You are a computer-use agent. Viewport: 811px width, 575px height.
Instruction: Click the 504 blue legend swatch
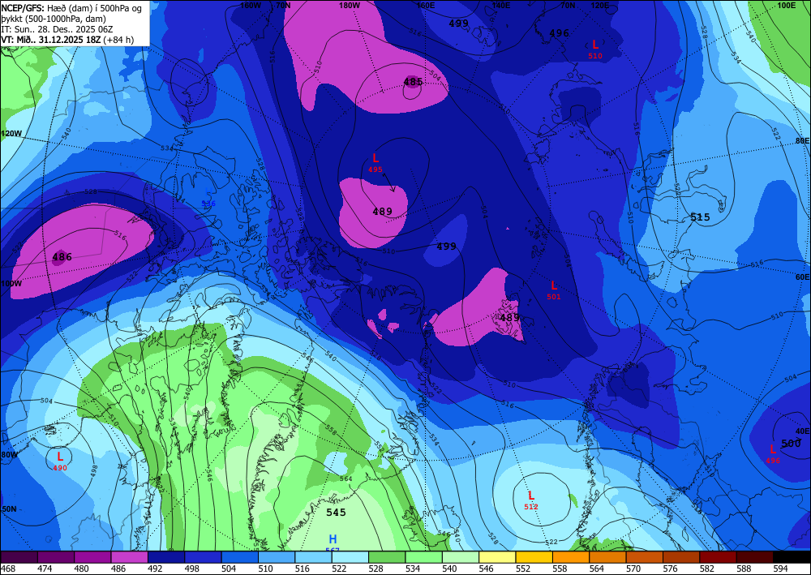pos(239,557)
